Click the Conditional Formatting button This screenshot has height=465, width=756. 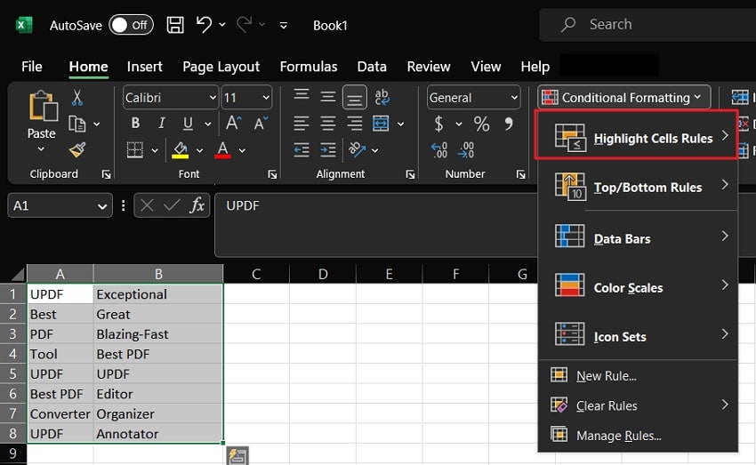(x=623, y=98)
